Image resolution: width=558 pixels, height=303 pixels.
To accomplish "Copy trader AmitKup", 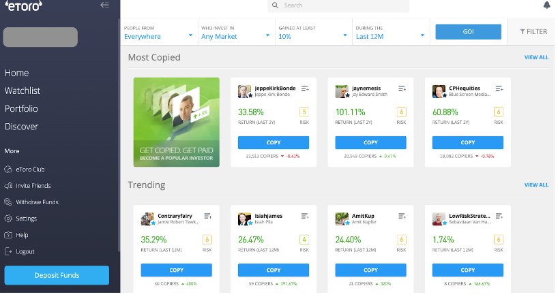I will pyautogui.click(x=370, y=270).
